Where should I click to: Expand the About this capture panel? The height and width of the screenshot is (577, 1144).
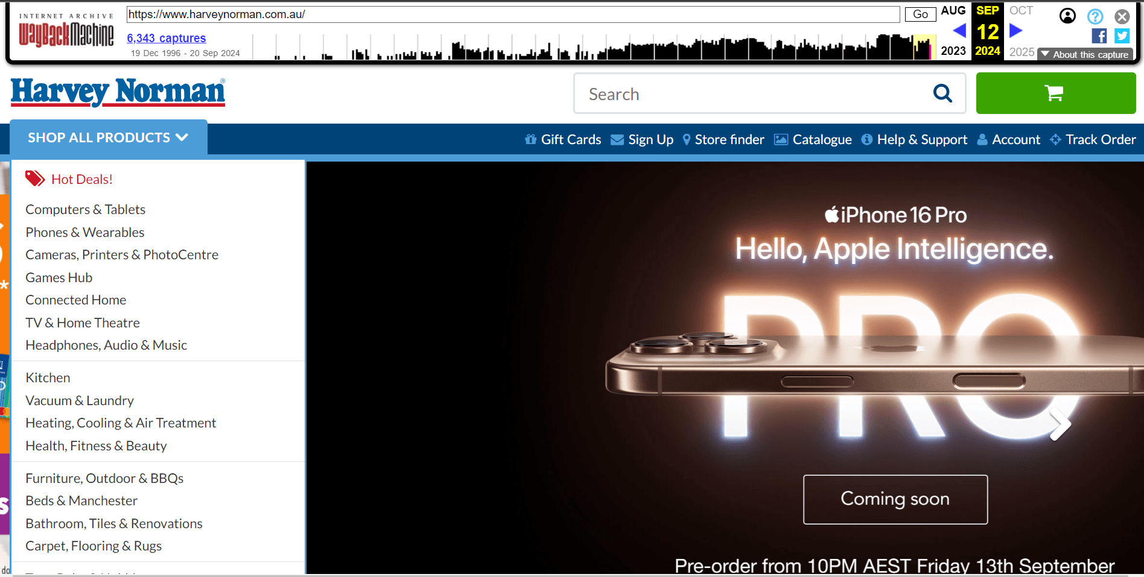[1085, 54]
